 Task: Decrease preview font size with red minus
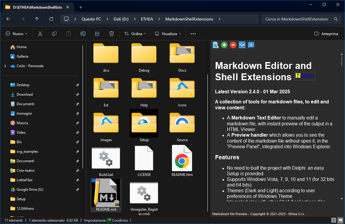point(233,45)
